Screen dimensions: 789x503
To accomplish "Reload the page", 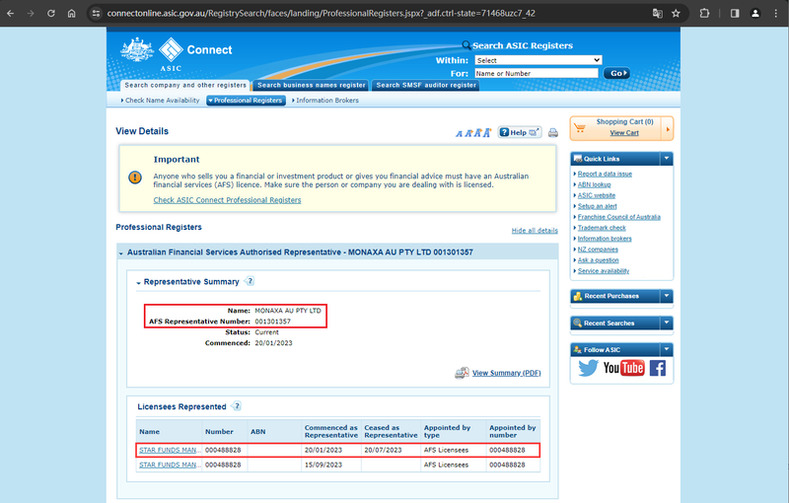I will [51, 14].
